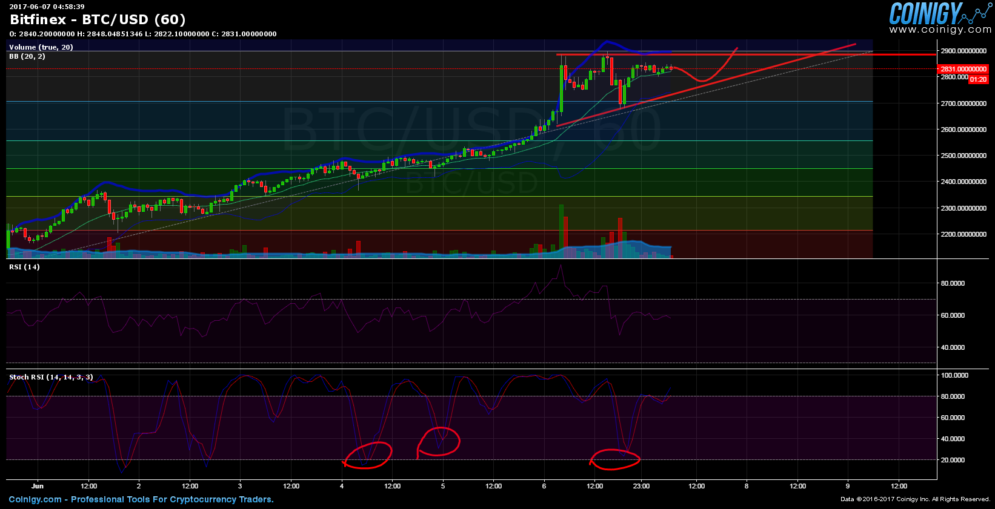Screen dimensions: 995x509
Task: Click the day 9 time axis label
Action: point(848,486)
